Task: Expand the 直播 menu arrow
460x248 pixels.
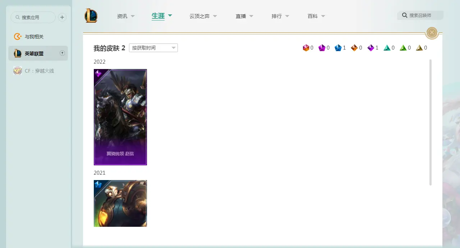Action: coord(251,16)
